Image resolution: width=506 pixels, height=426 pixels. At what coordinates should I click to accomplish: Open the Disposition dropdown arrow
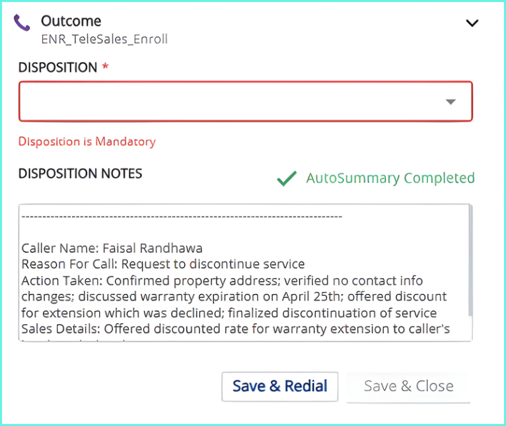(451, 102)
